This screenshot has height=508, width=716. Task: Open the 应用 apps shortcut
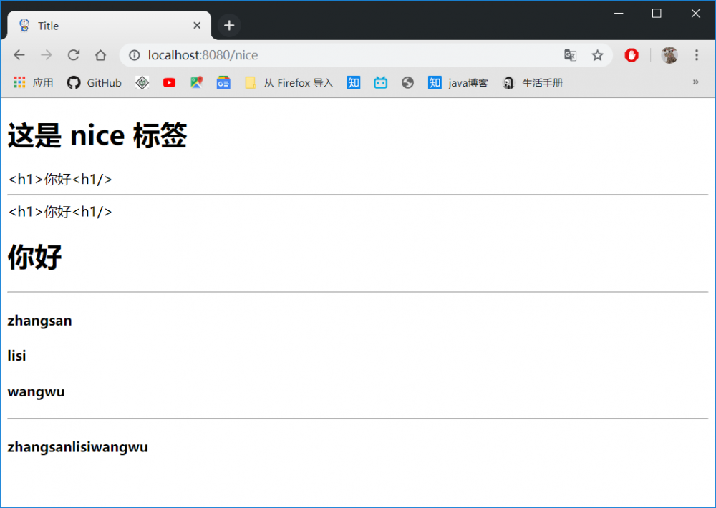click(x=34, y=82)
